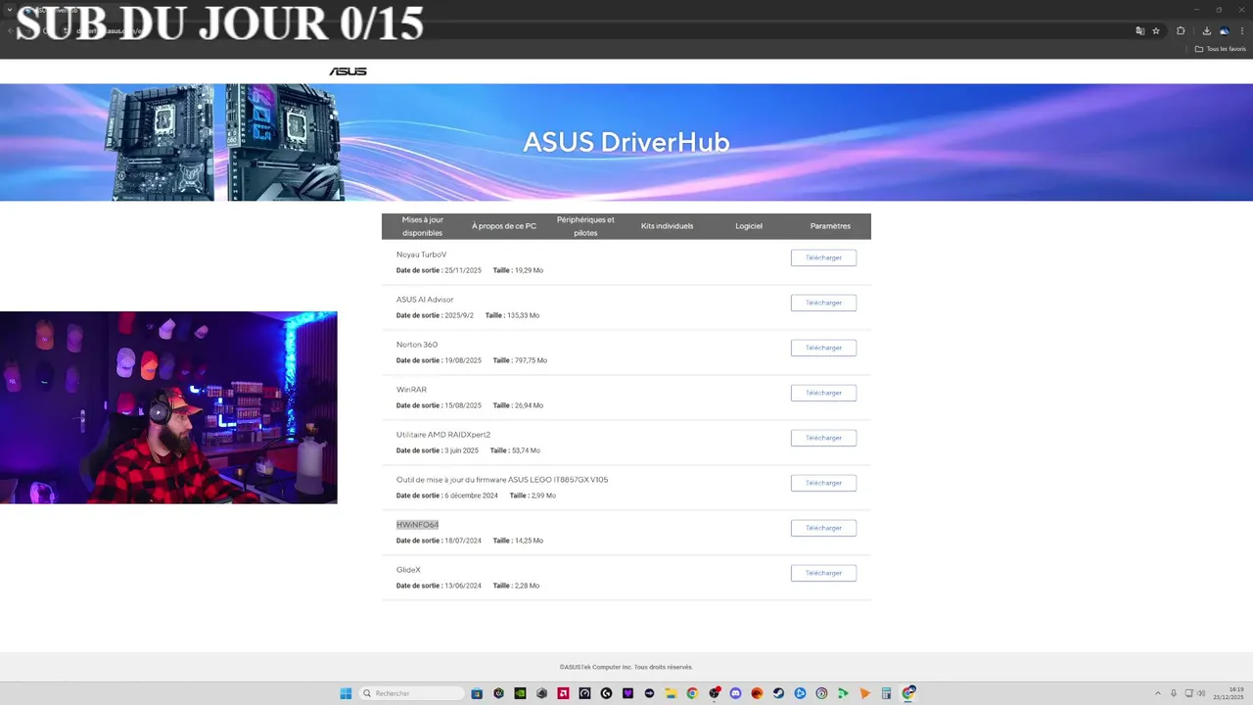Open File Explorer from the taskbar
This screenshot has width=1253, height=705.
pyautogui.click(x=671, y=693)
